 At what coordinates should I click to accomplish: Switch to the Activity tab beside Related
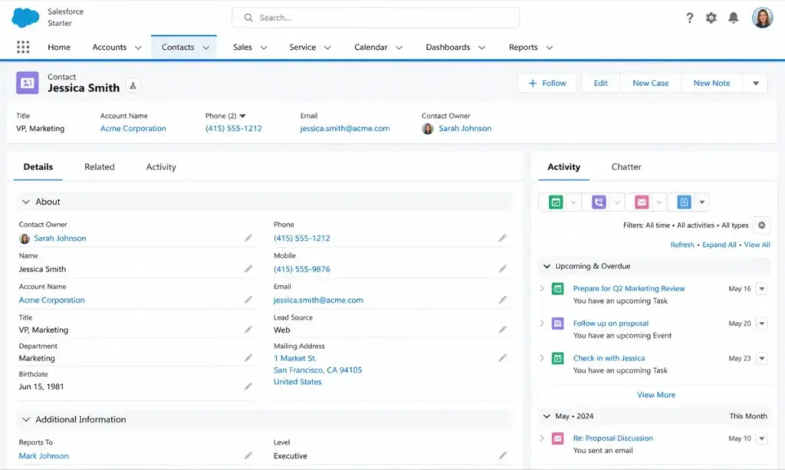point(161,166)
